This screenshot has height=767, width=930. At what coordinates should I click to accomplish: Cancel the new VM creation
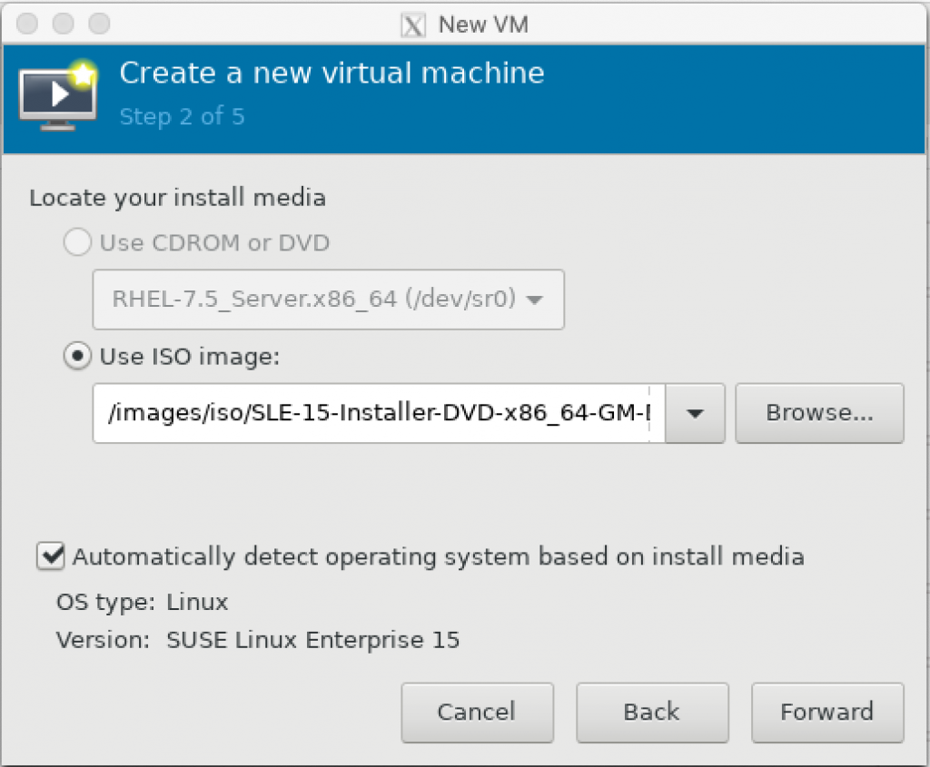pyautogui.click(x=477, y=712)
